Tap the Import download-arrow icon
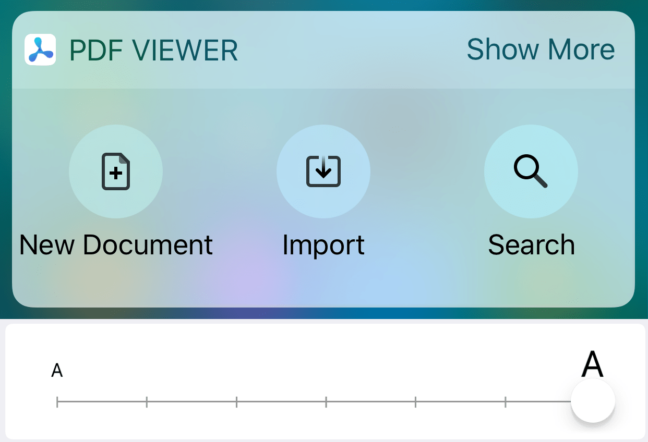 click(x=323, y=171)
